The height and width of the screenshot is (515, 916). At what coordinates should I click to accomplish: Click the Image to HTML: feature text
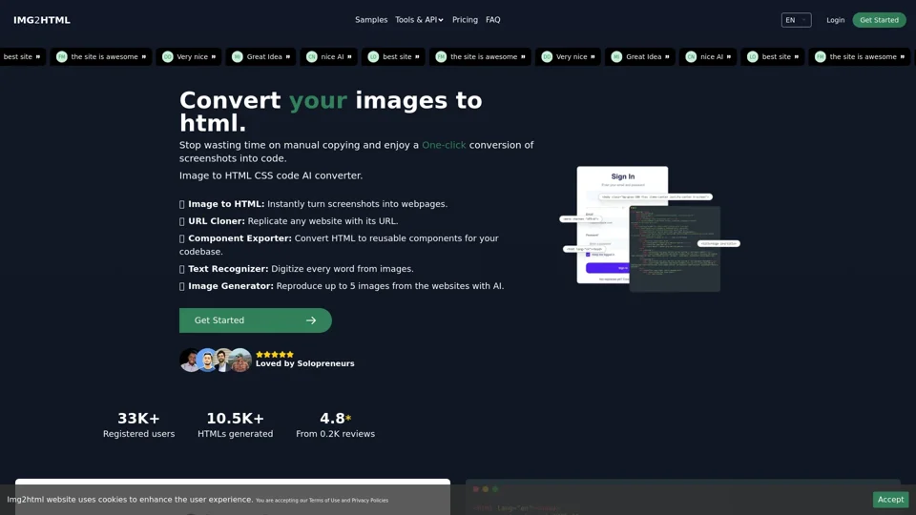point(226,204)
